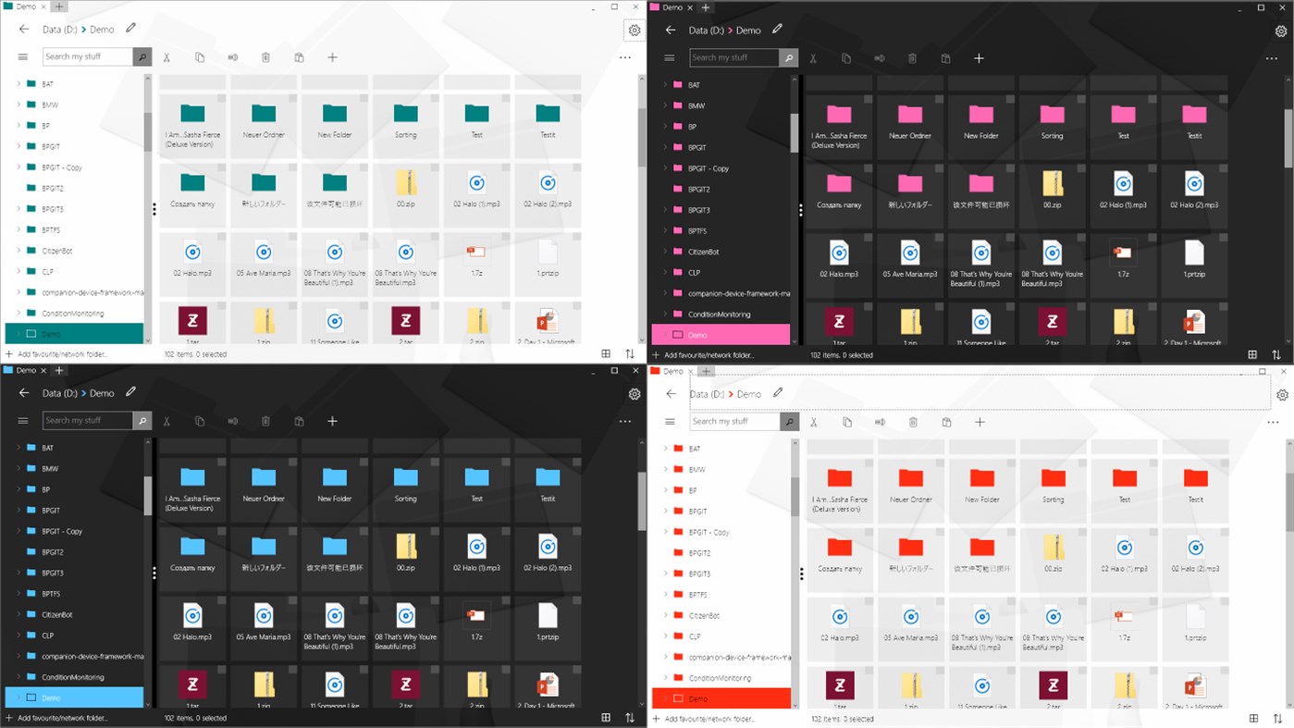Screen dimensions: 1294x728
Task: Use the Paste clipboard icon
Action: point(299,57)
